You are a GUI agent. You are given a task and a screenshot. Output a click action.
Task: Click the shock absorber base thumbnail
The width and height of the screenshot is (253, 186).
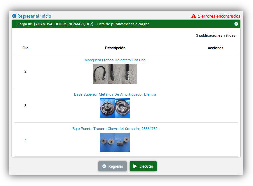[115, 108]
